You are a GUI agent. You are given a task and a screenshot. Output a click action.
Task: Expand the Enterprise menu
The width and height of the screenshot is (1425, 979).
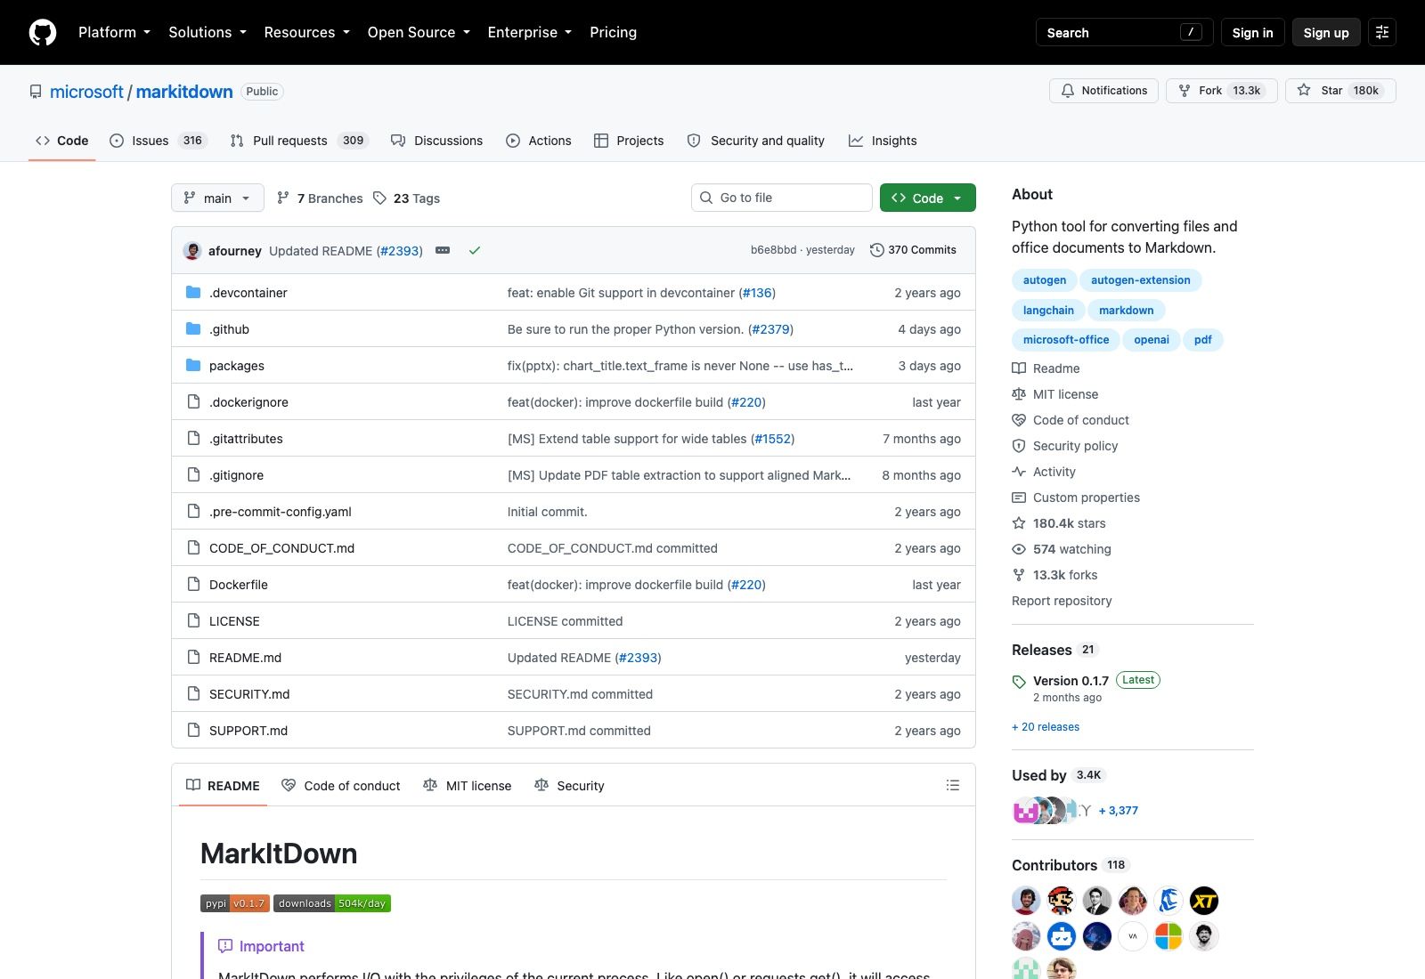[530, 32]
